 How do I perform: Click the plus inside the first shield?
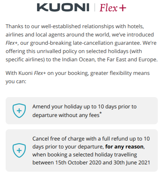coord(19,111)
